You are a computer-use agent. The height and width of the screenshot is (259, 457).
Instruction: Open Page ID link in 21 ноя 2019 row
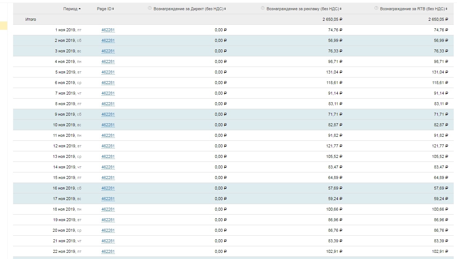coord(108,241)
